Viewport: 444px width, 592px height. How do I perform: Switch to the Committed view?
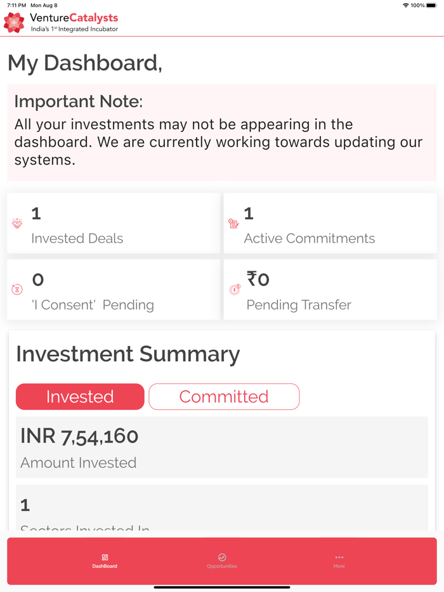coord(223,396)
